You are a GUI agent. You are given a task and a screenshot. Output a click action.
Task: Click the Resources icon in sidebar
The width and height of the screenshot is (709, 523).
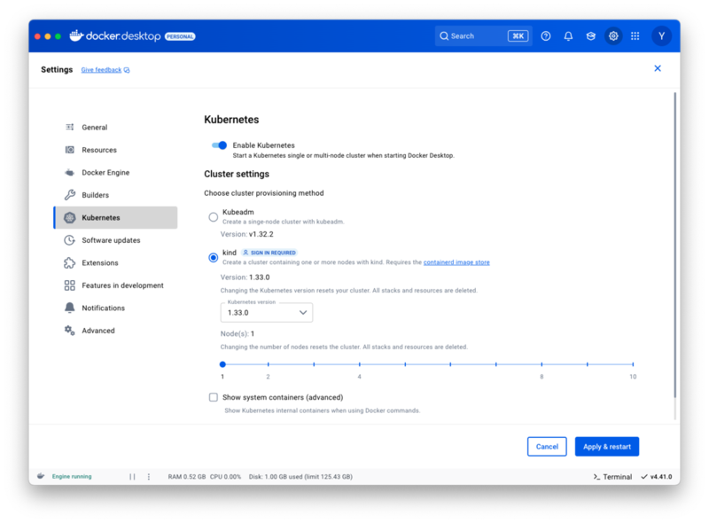pos(70,150)
